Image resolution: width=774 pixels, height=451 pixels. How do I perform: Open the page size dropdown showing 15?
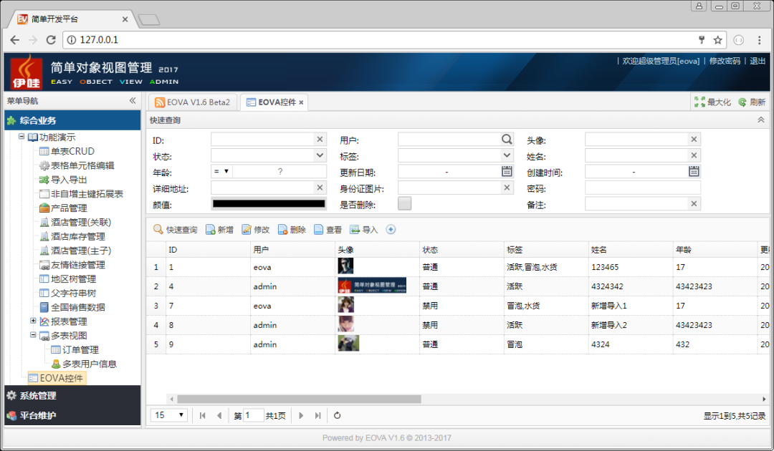pyautogui.click(x=170, y=415)
